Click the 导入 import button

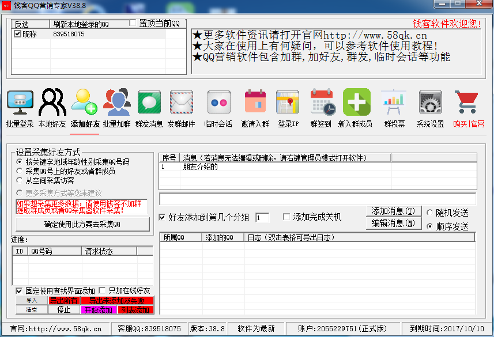[x=32, y=301]
